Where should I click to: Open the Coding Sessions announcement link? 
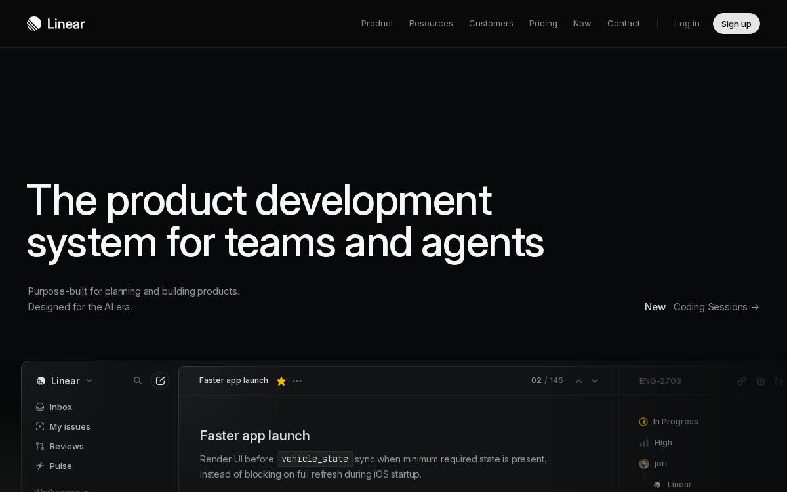pos(716,307)
